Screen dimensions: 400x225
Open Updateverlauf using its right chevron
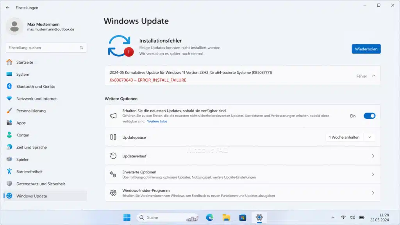point(373,156)
